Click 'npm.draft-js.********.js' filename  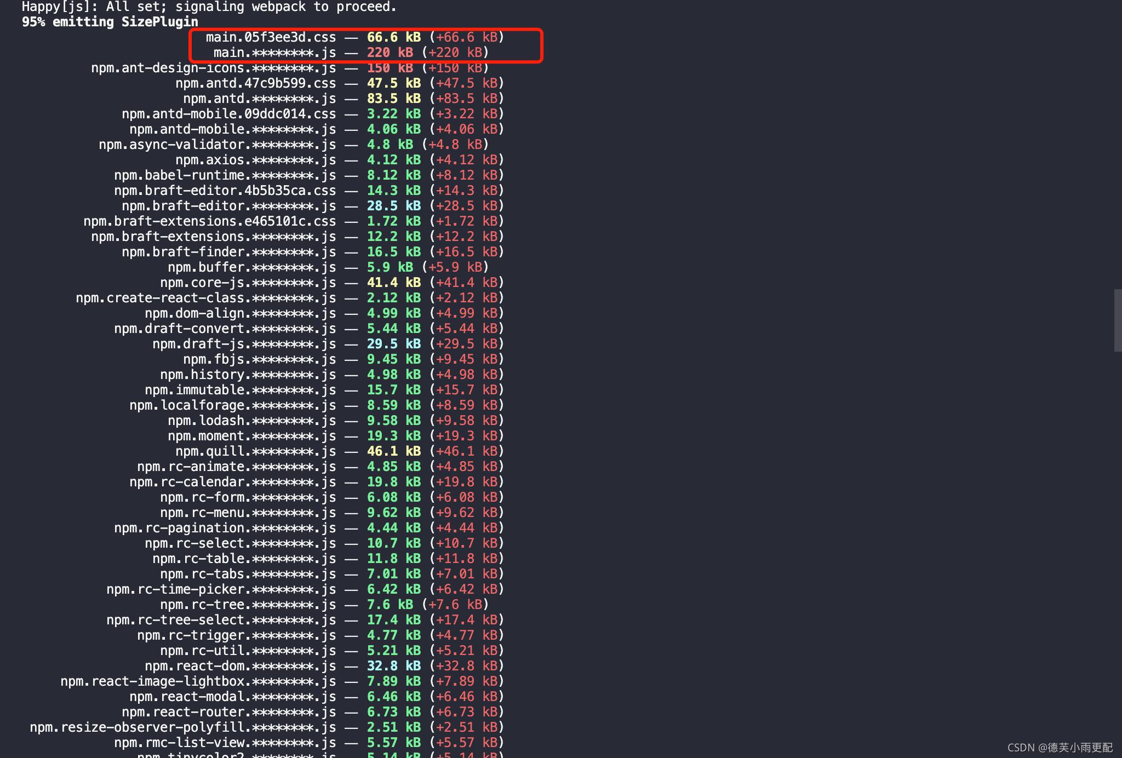[x=244, y=344]
